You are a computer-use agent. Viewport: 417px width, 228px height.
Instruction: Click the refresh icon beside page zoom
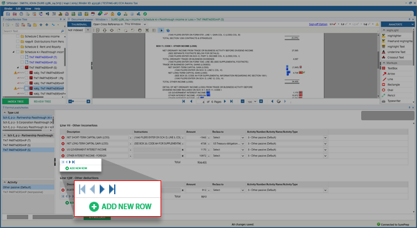(x=278, y=101)
